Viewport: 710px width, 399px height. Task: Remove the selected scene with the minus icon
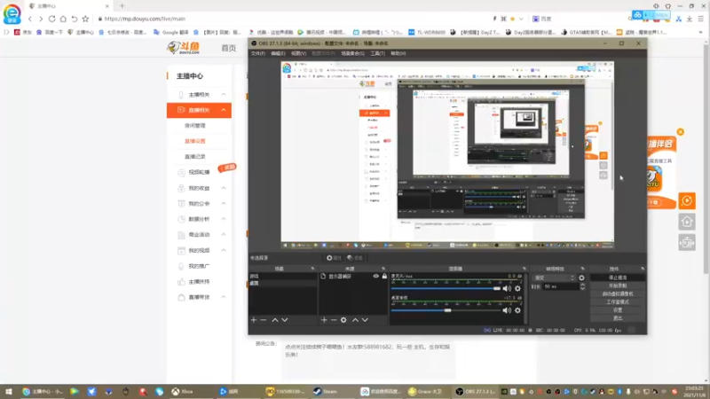pos(264,320)
